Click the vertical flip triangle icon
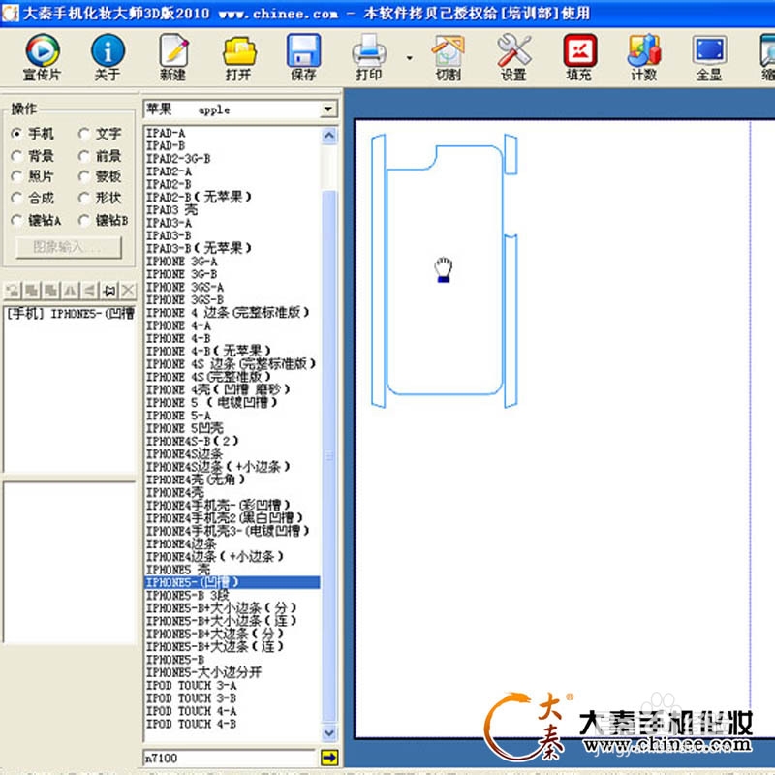 [89, 291]
